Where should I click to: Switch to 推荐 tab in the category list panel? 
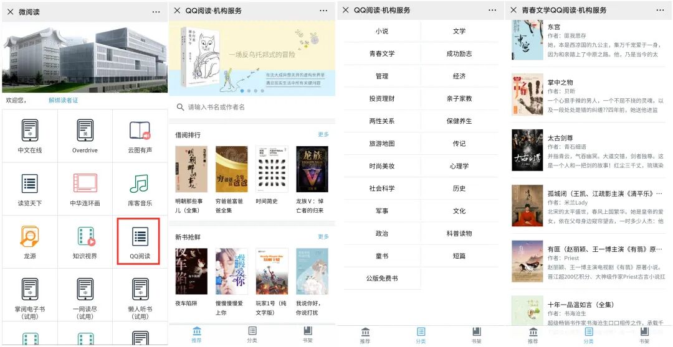tap(365, 335)
